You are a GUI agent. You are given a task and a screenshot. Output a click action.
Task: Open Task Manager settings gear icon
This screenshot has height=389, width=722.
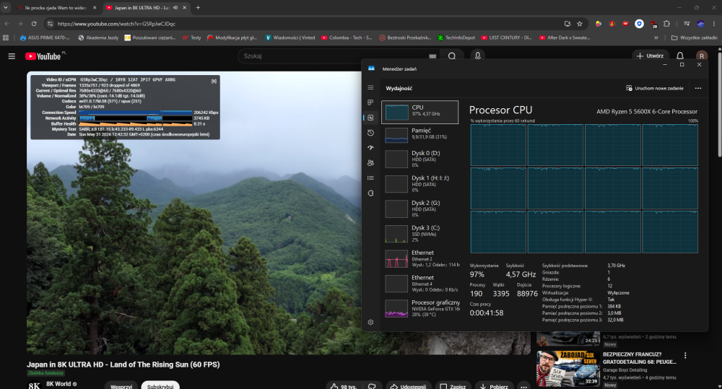370,323
